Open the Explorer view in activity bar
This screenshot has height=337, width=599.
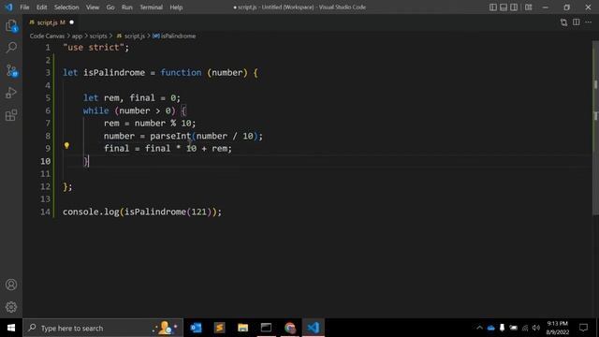[11, 26]
